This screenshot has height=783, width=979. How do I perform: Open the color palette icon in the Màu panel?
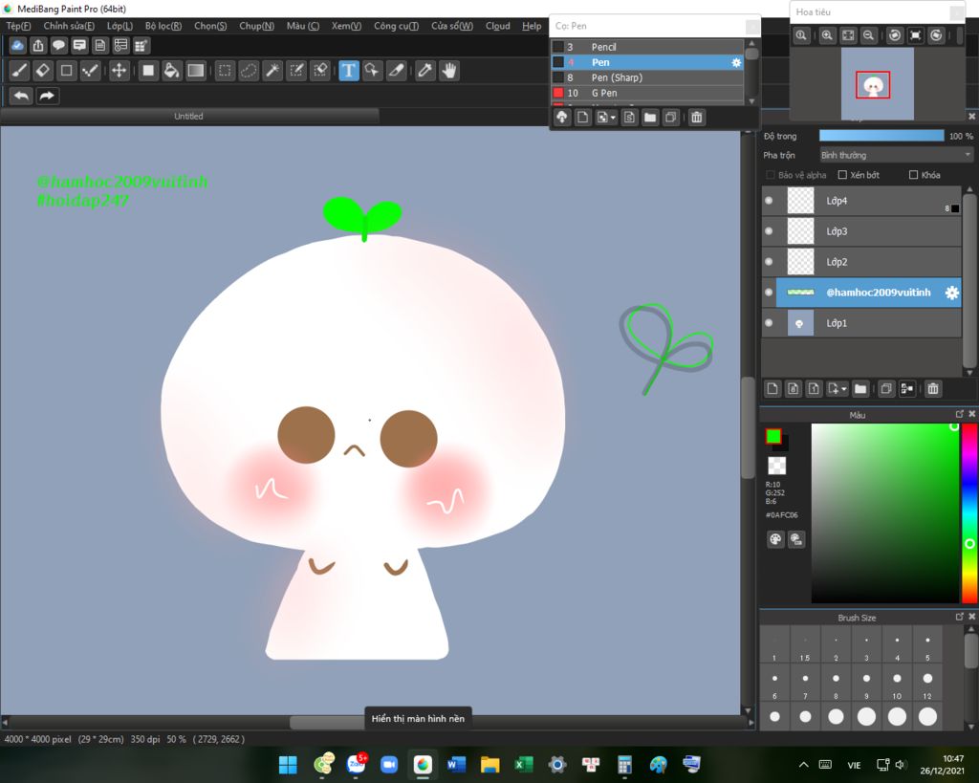tap(775, 539)
